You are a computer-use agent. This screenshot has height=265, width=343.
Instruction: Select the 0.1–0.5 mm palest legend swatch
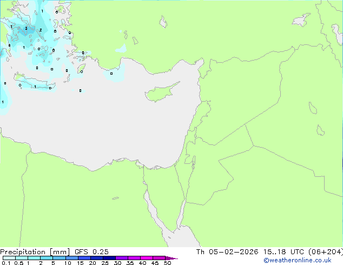[x=9, y=258]
